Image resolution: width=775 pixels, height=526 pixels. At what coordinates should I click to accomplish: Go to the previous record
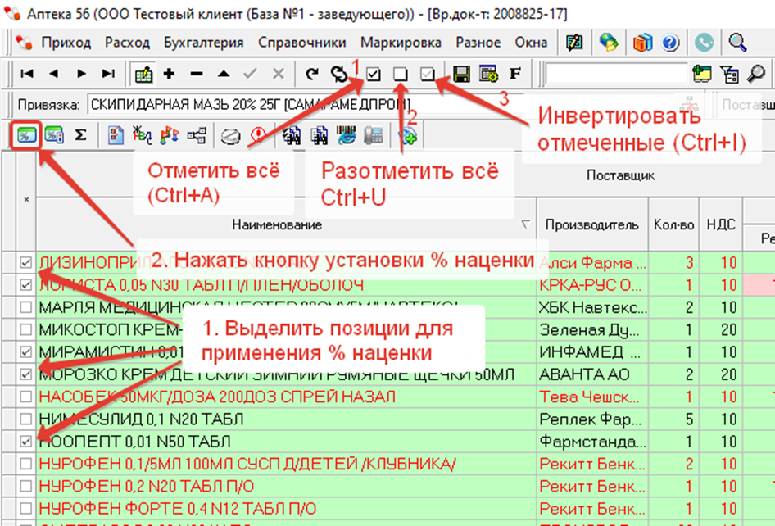54,75
